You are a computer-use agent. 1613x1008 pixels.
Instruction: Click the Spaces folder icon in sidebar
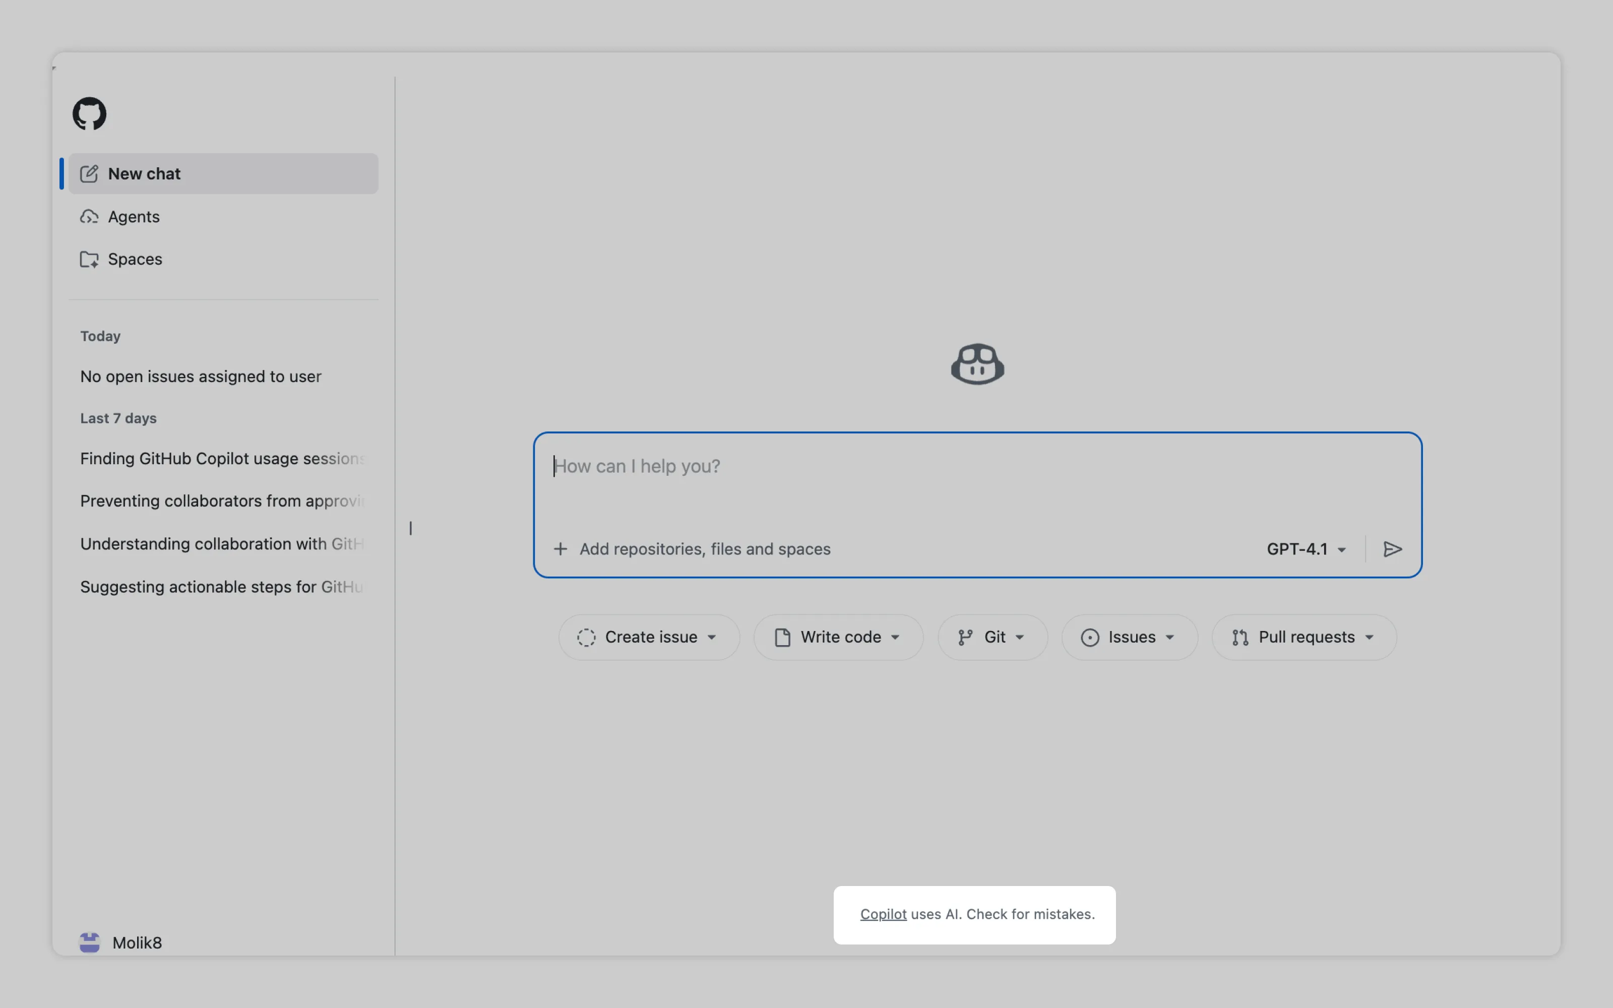pyautogui.click(x=89, y=260)
